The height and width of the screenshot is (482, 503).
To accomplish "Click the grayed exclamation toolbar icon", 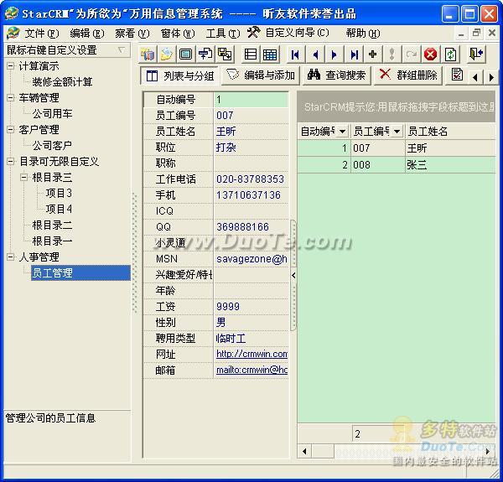I will pyautogui.click(x=392, y=54).
